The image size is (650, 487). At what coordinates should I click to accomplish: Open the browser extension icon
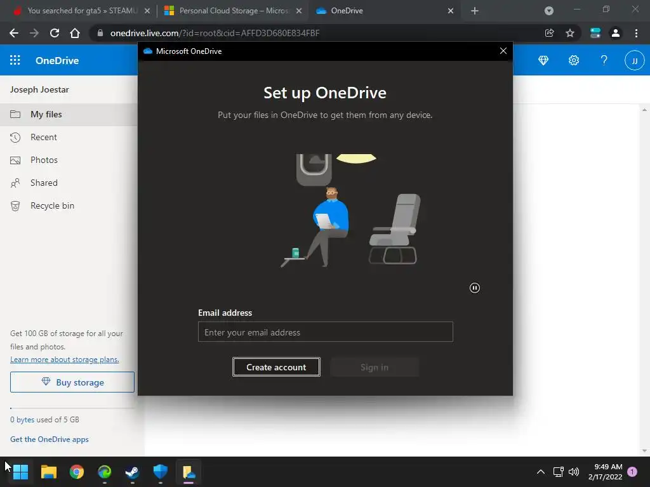595,33
